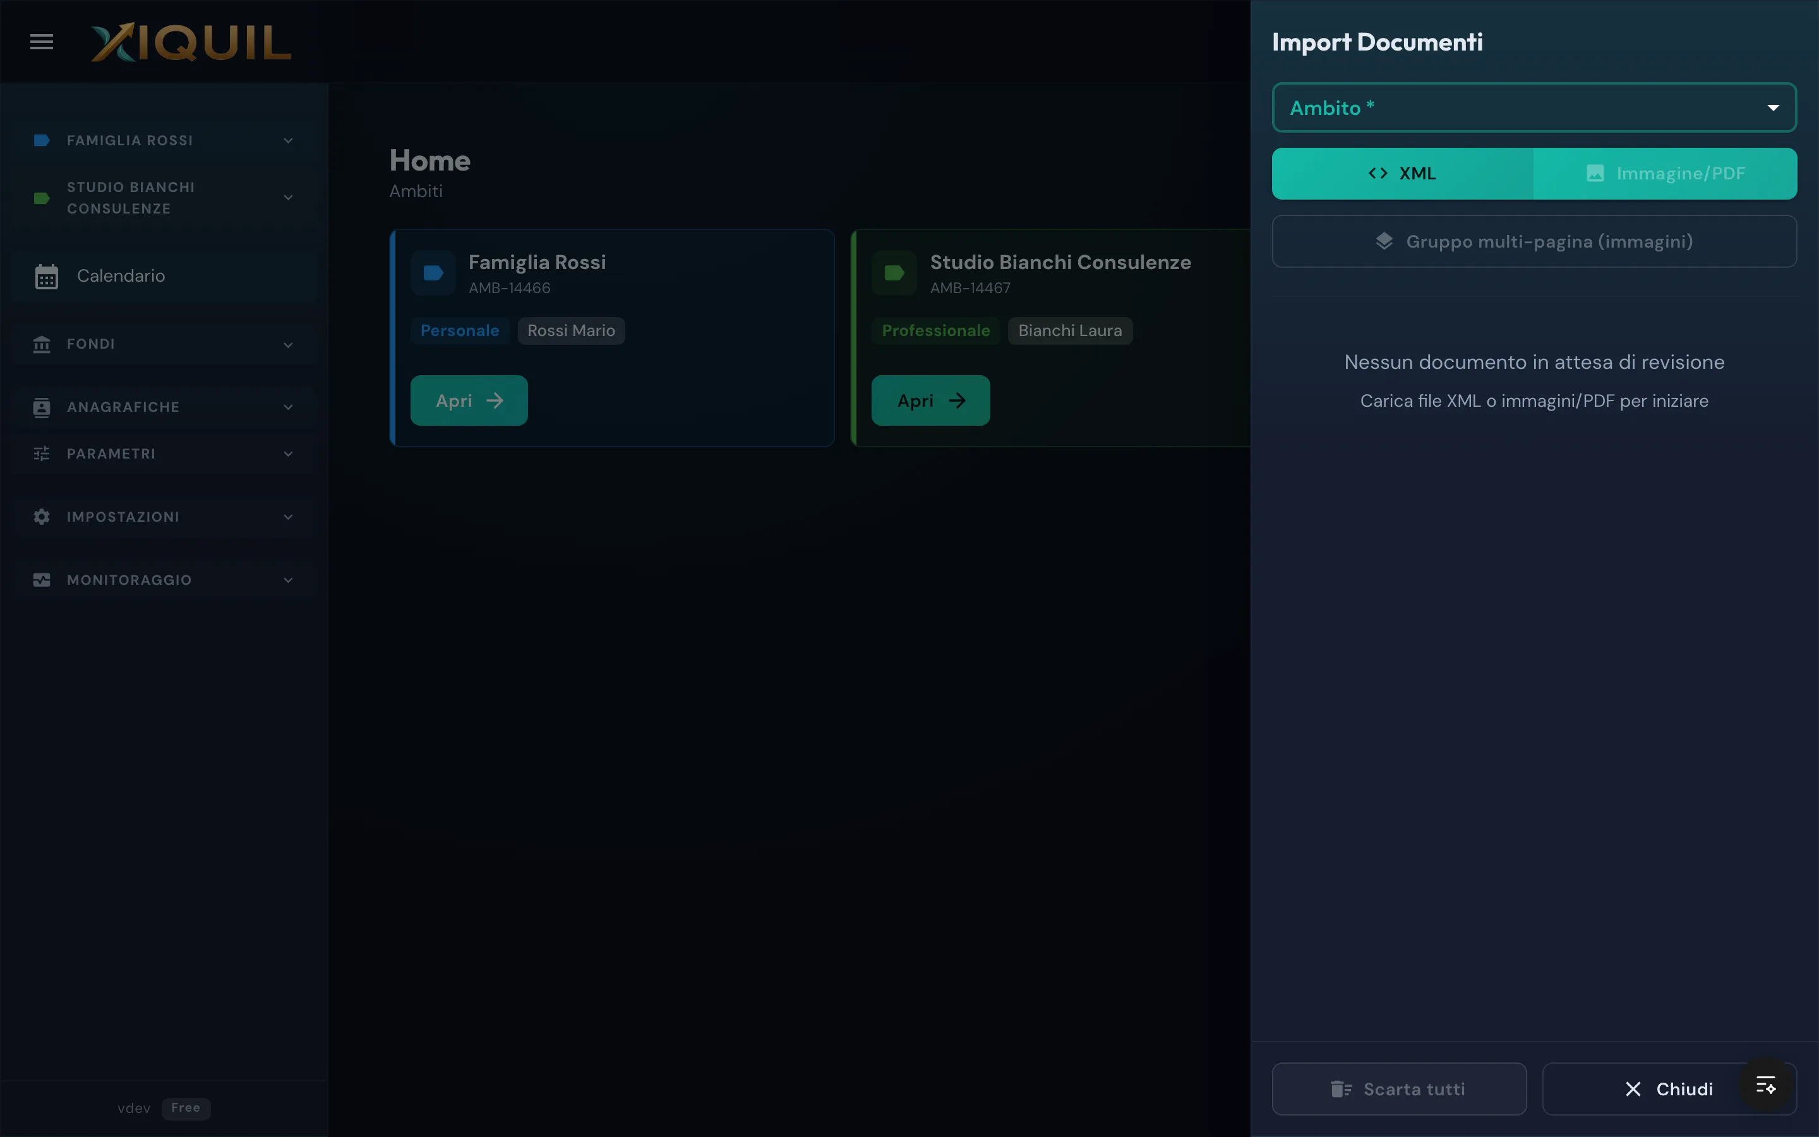Click the Bianchi Laura chip
Image resolution: width=1819 pixels, height=1137 pixels.
[1069, 331]
